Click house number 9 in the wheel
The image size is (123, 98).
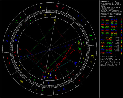click(x=65, y=18)
